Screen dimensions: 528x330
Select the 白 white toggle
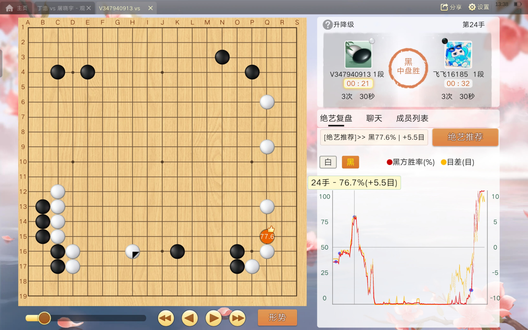(x=328, y=162)
